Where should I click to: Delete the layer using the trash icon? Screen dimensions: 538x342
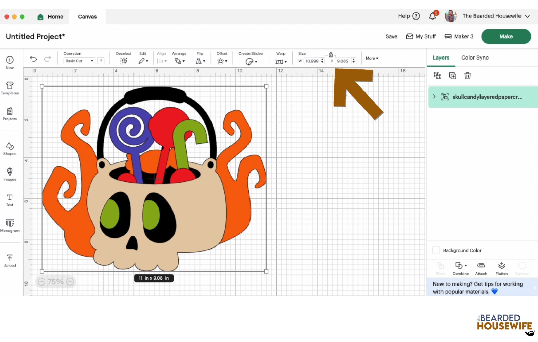pyautogui.click(x=467, y=76)
